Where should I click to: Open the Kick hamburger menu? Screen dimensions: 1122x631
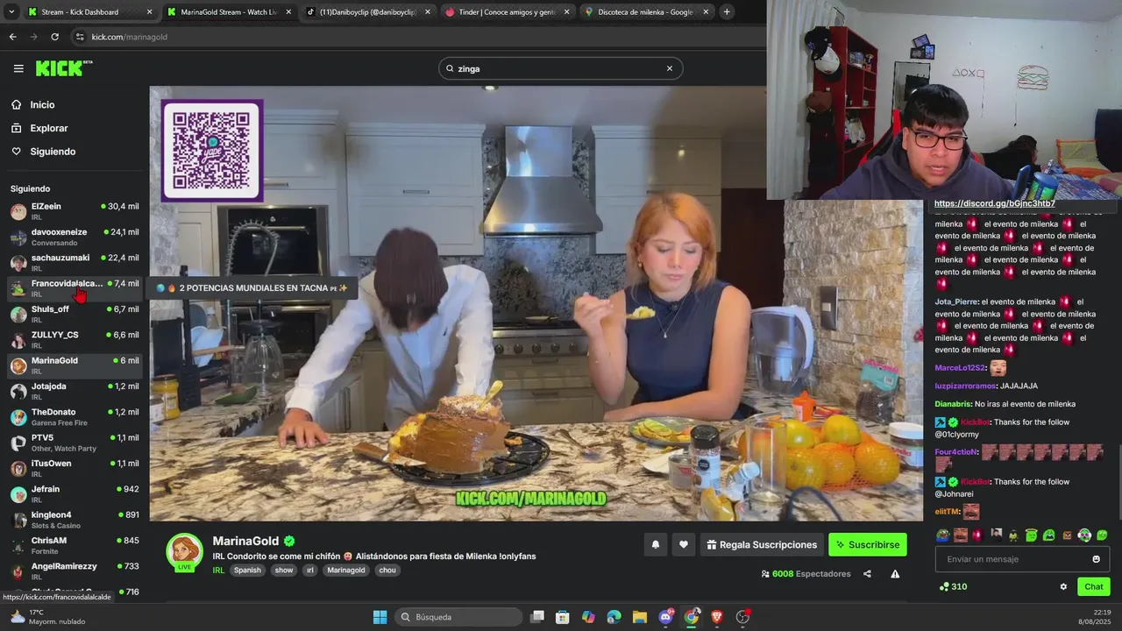point(18,68)
